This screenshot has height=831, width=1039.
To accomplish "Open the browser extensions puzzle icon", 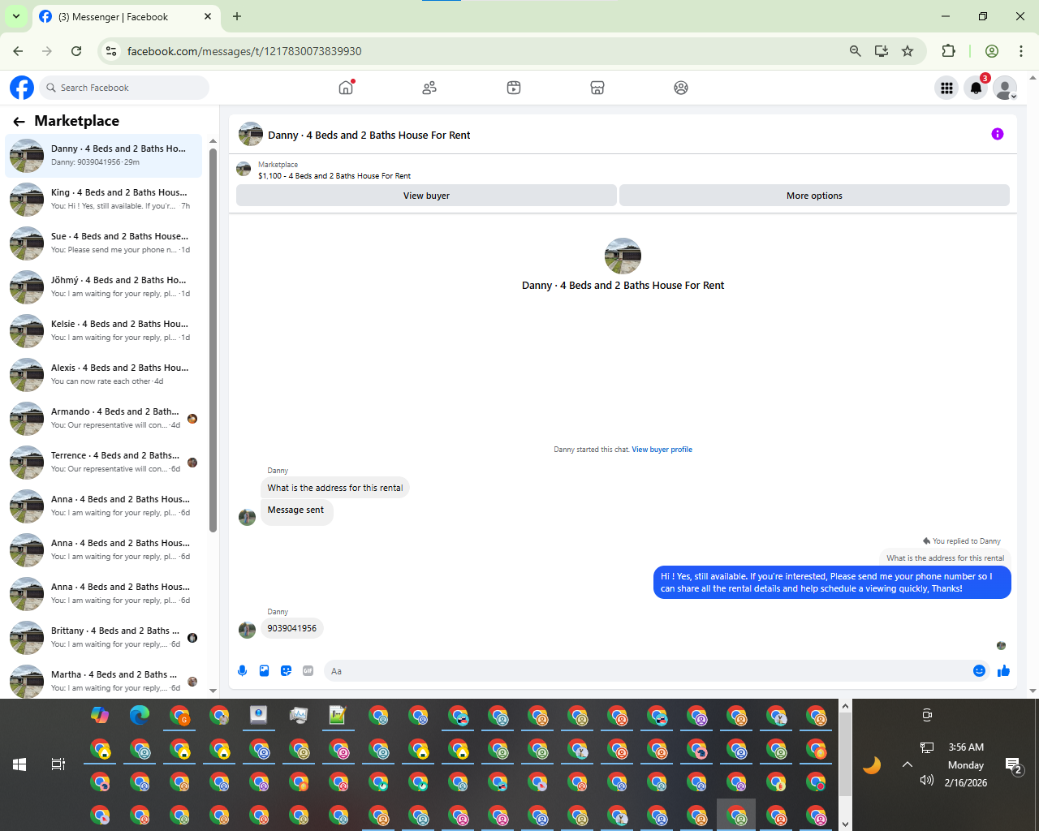I will click(948, 51).
